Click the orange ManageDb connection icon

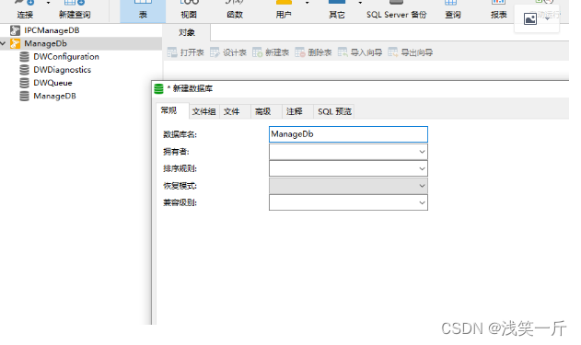point(15,43)
